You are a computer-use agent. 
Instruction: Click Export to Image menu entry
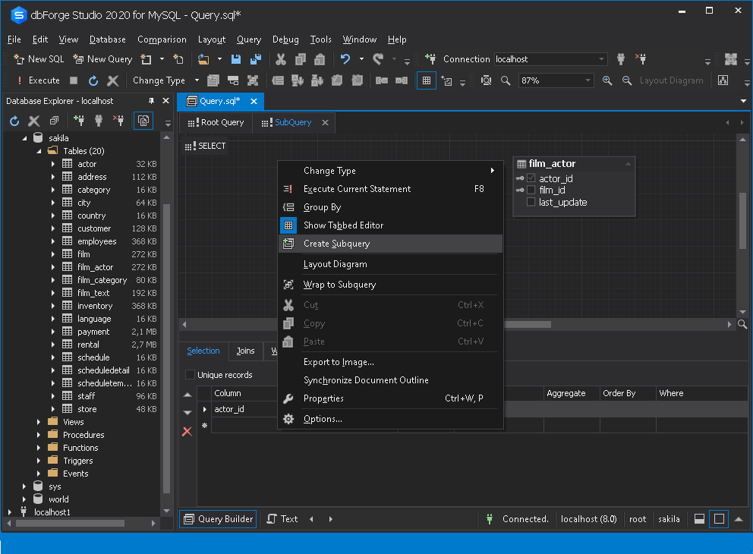pos(390,362)
